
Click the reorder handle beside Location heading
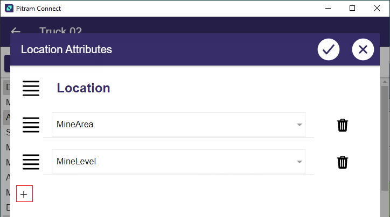tap(31, 88)
